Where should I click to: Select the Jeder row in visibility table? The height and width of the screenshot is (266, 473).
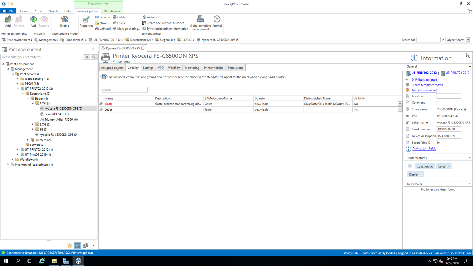pos(251,109)
